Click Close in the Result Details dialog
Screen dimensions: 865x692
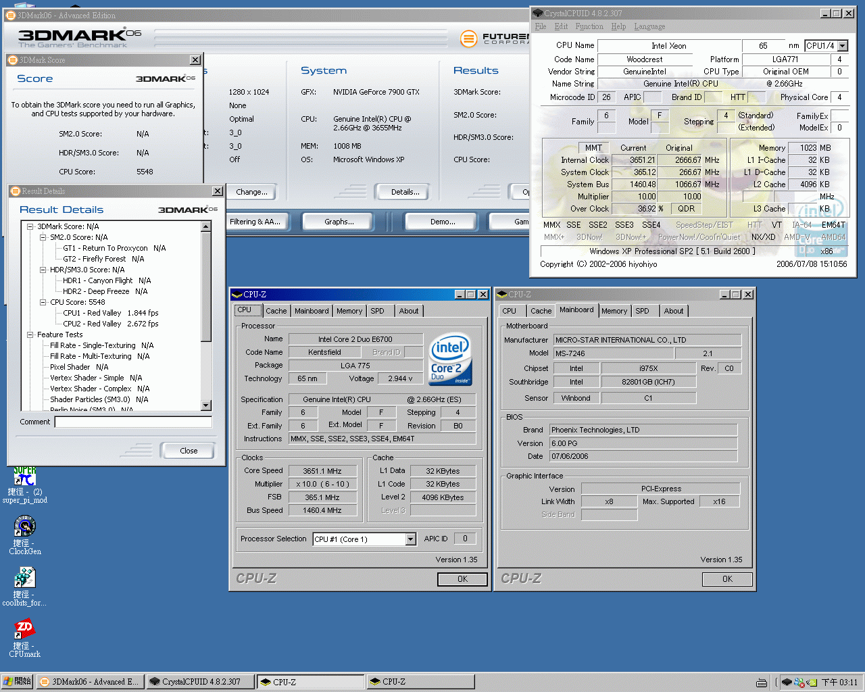[x=189, y=451]
